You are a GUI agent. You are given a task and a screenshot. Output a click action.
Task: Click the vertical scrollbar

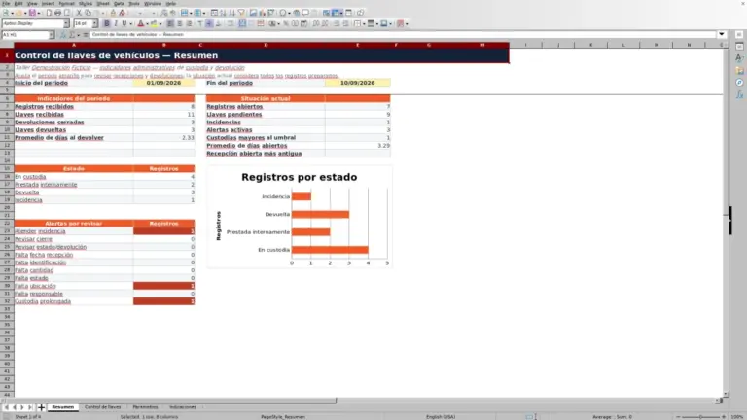pyautogui.click(x=726, y=219)
